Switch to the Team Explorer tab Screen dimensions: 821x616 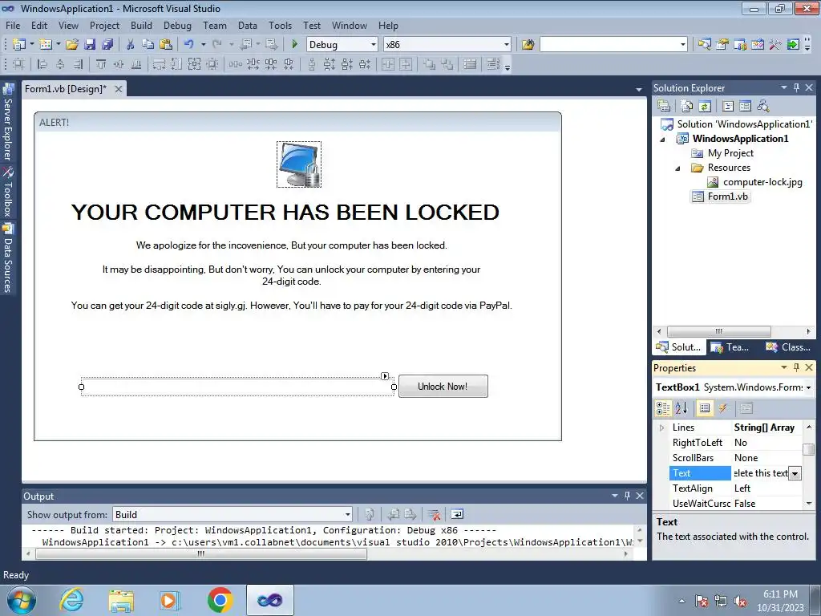pos(730,346)
